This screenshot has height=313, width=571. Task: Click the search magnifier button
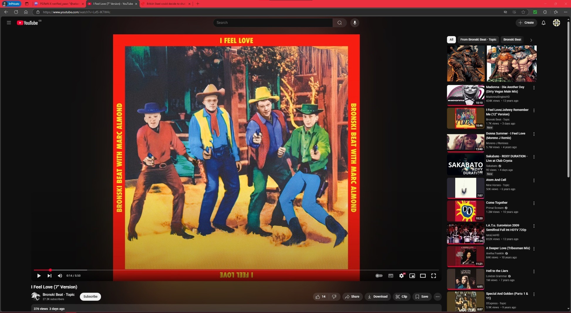340,23
